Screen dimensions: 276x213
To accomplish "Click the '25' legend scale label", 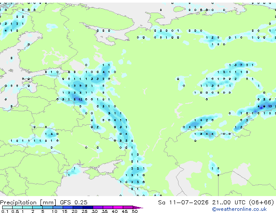I will click(84, 211).
